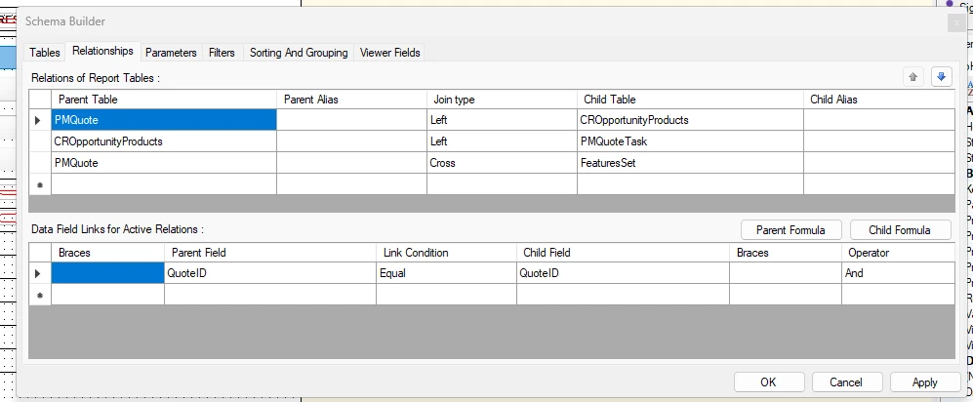Click the Child Formula button
The image size is (973, 402).
point(899,230)
